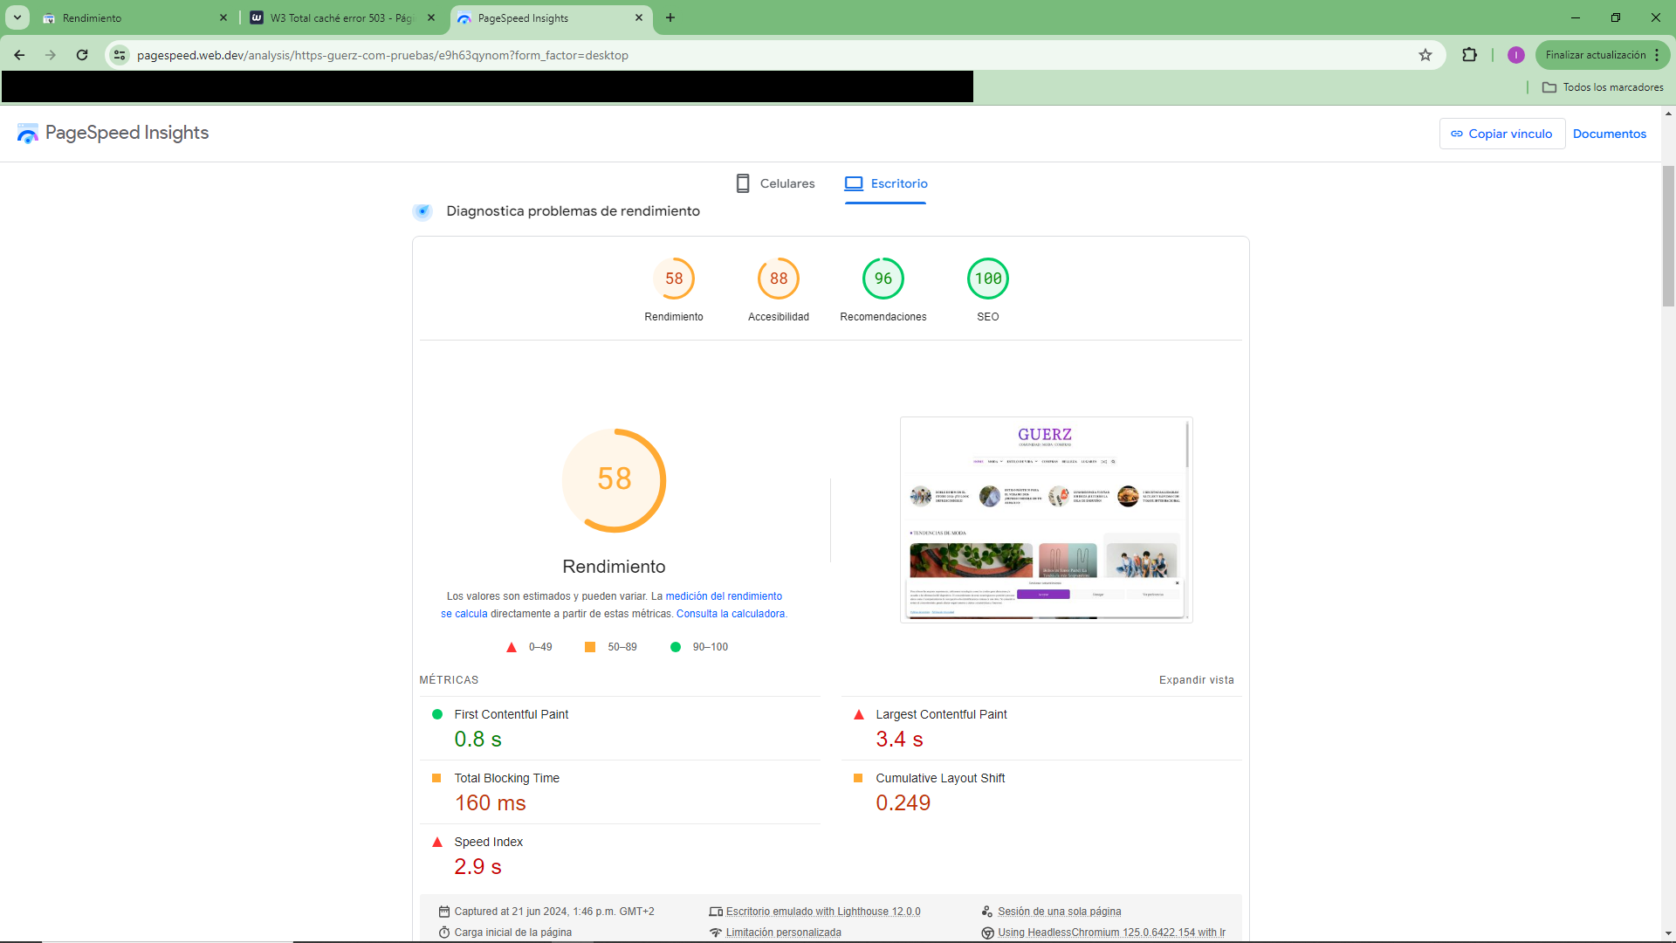This screenshot has width=1676, height=943.
Task: Open the medición del rendimiento link
Action: [x=724, y=596]
